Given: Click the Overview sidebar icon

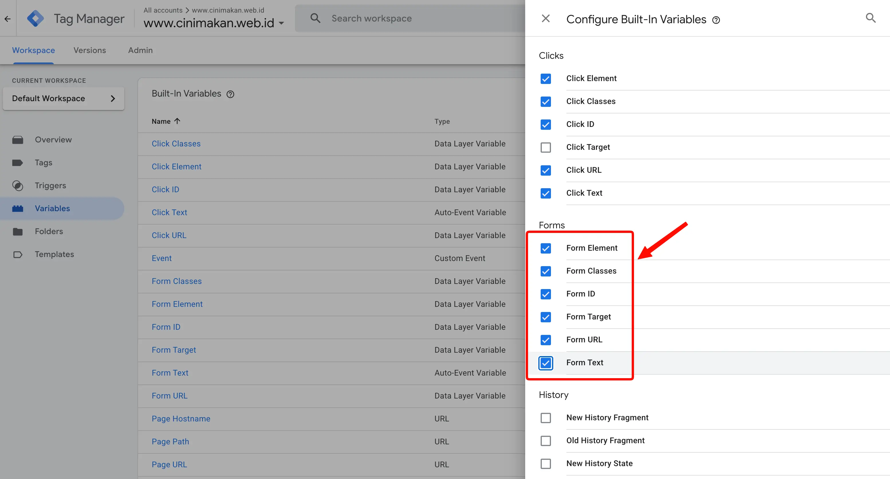Looking at the screenshot, I should click(18, 140).
